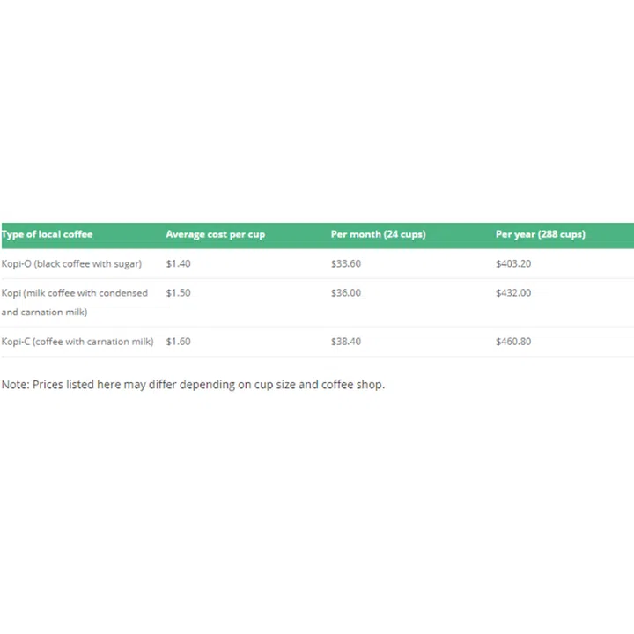The width and height of the screenshot is (634, 634).
Task: Select the $460.80 yearly cost
Action: 513,342
